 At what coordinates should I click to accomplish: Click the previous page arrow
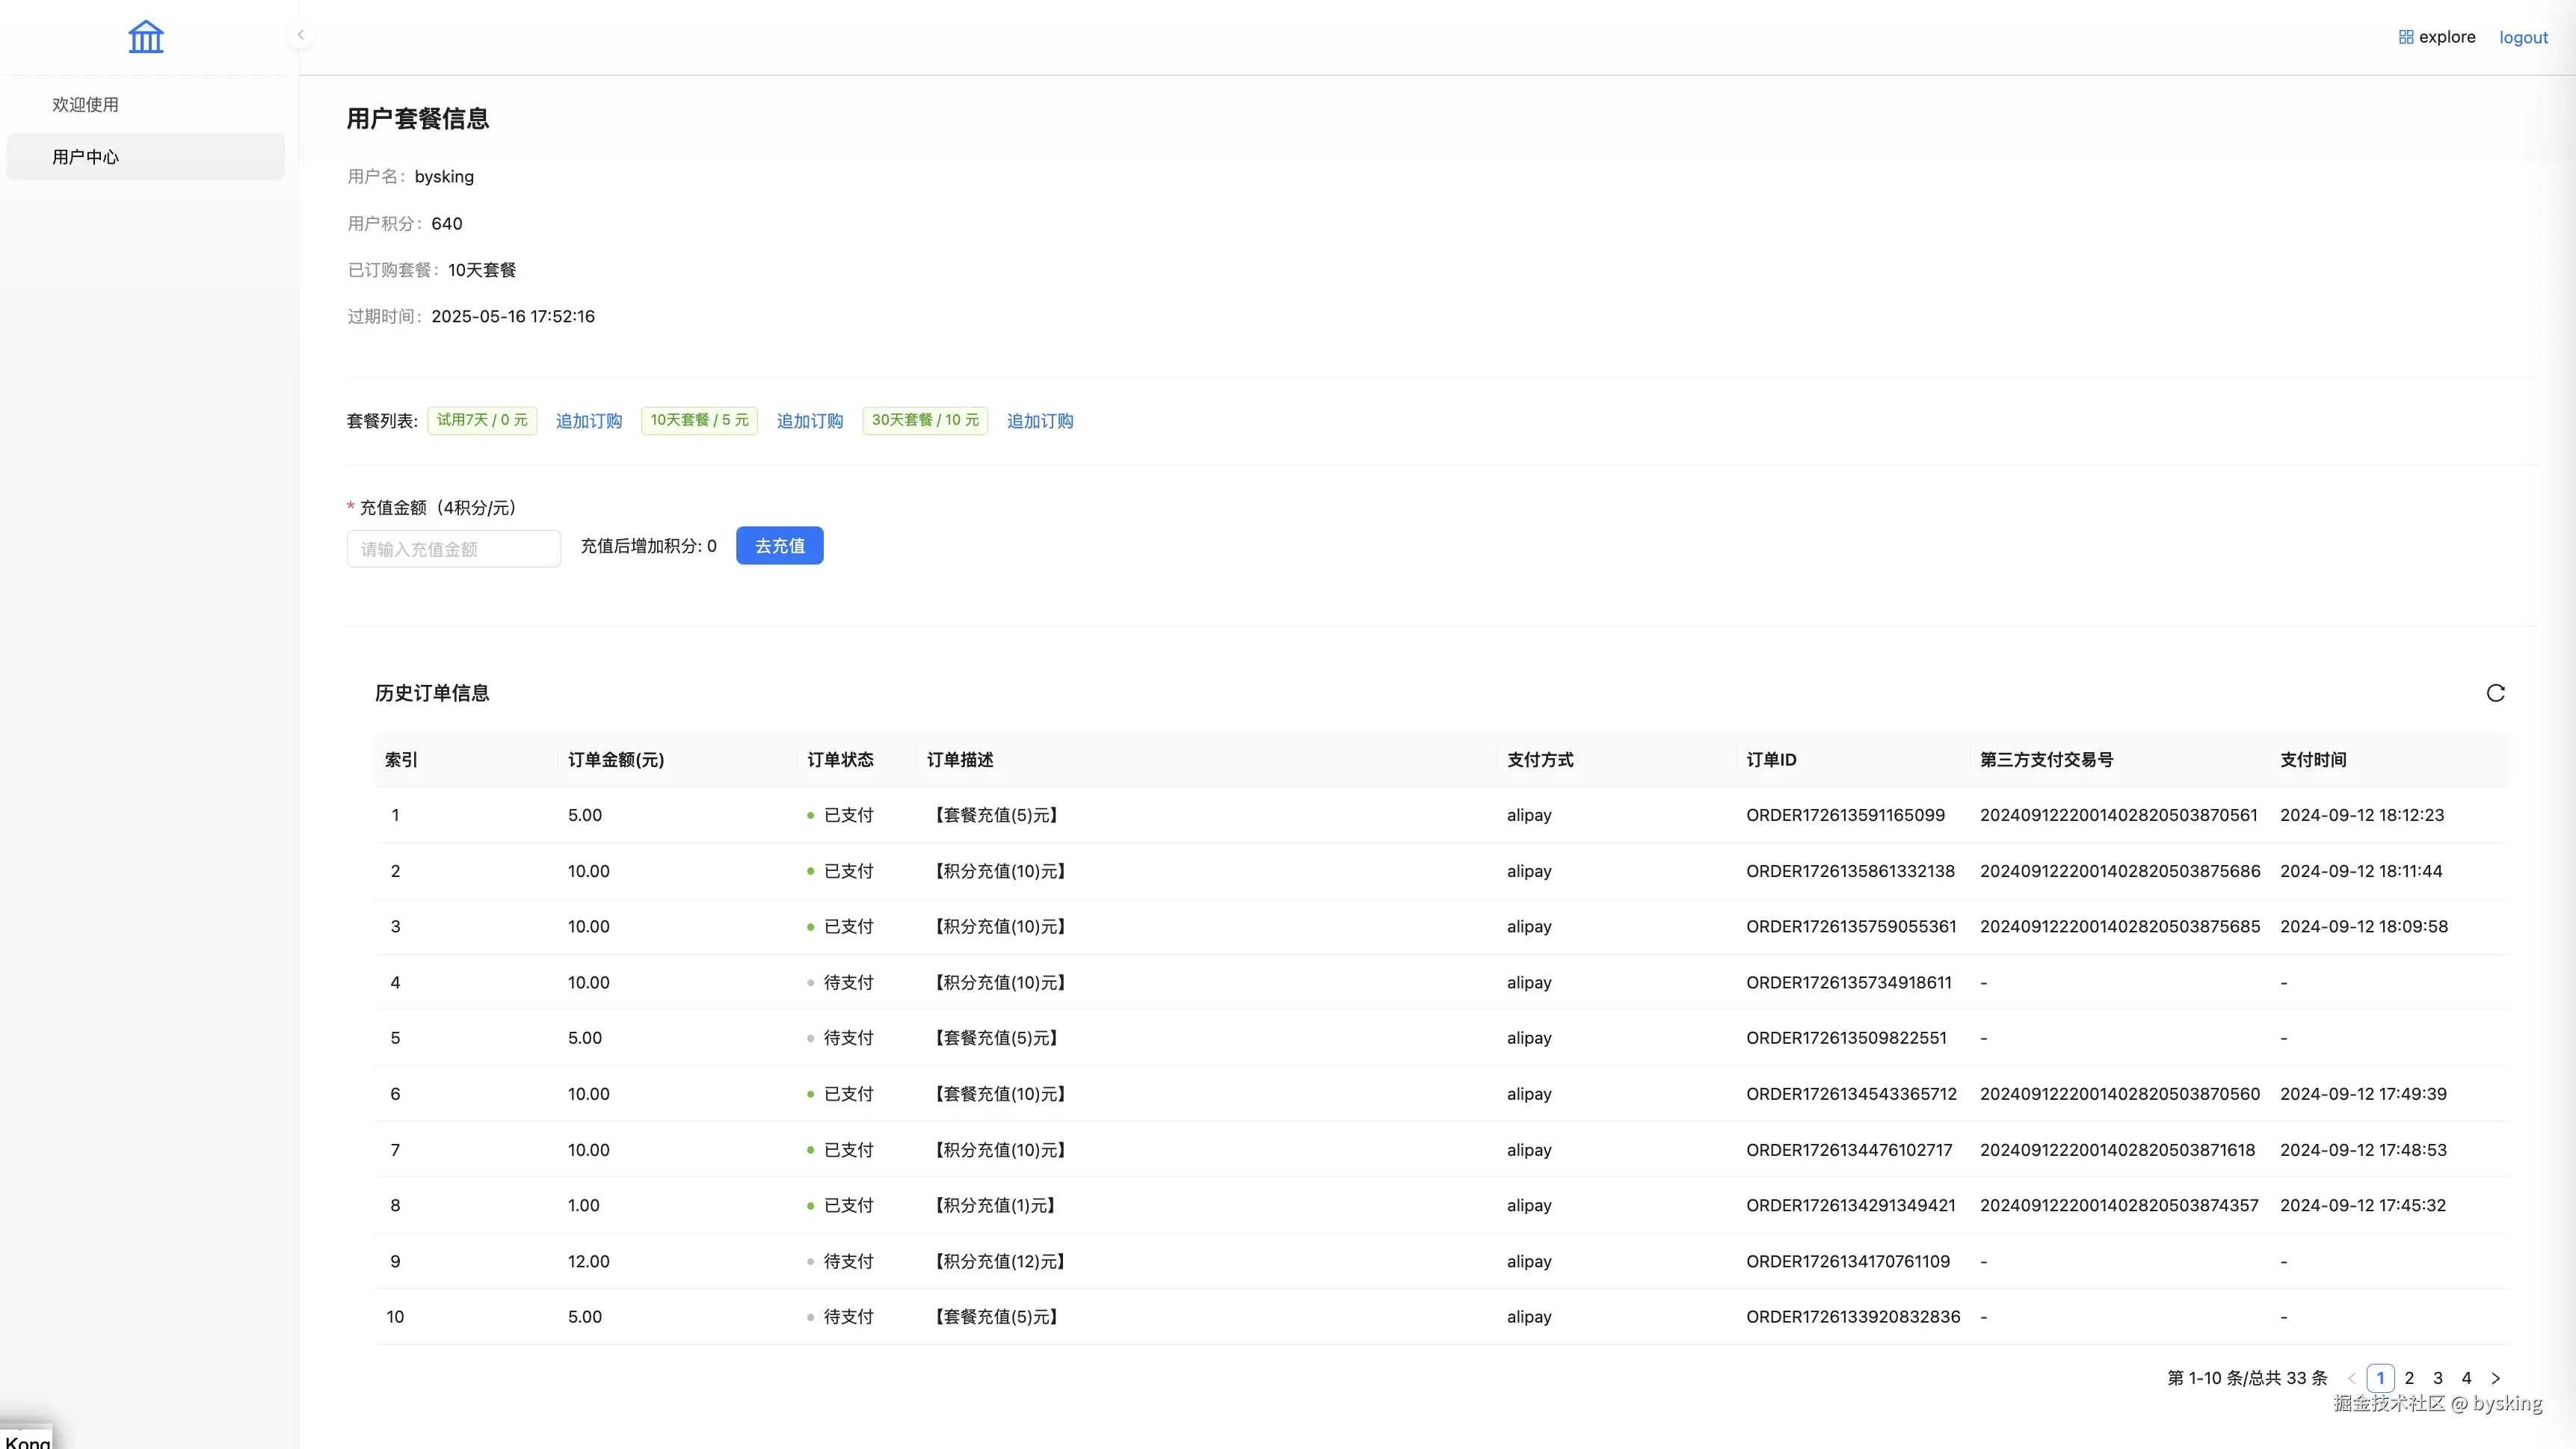point(2351,1377)
